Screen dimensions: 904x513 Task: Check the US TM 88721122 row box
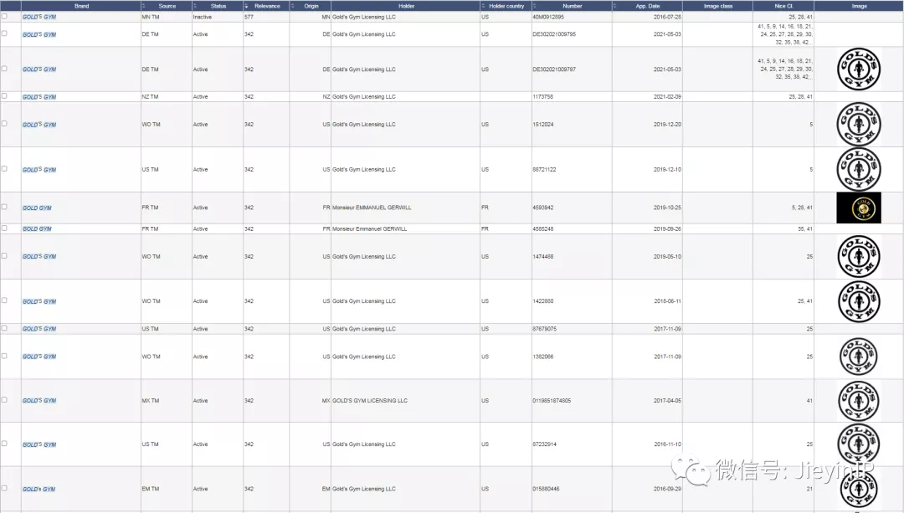[x=5, y=169]
